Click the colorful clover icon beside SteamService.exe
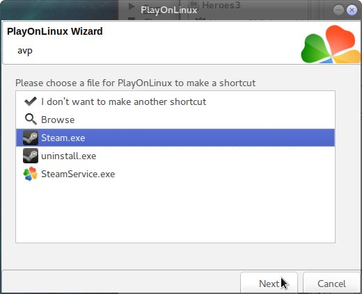362x294 pixels. tap(31, 174)
